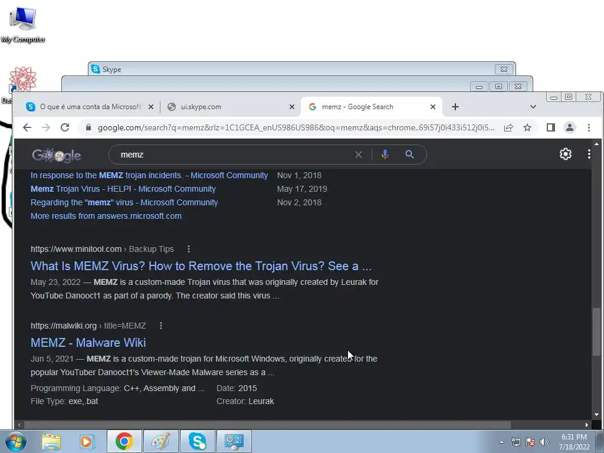Viewport: 604px width, 453px height.
Task: Share this page using the share icon
Action: pos(508,127)
